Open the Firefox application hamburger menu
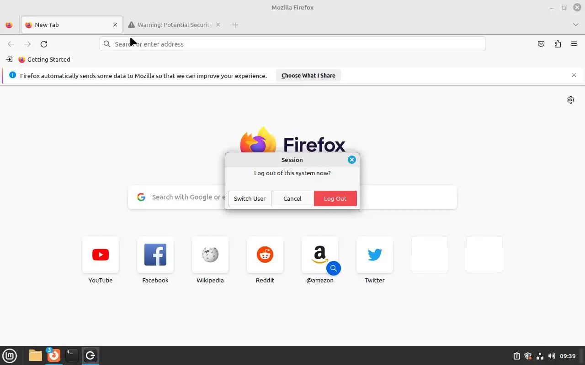Viewport: 585px width, 365px height. click(x=574, y=44)
